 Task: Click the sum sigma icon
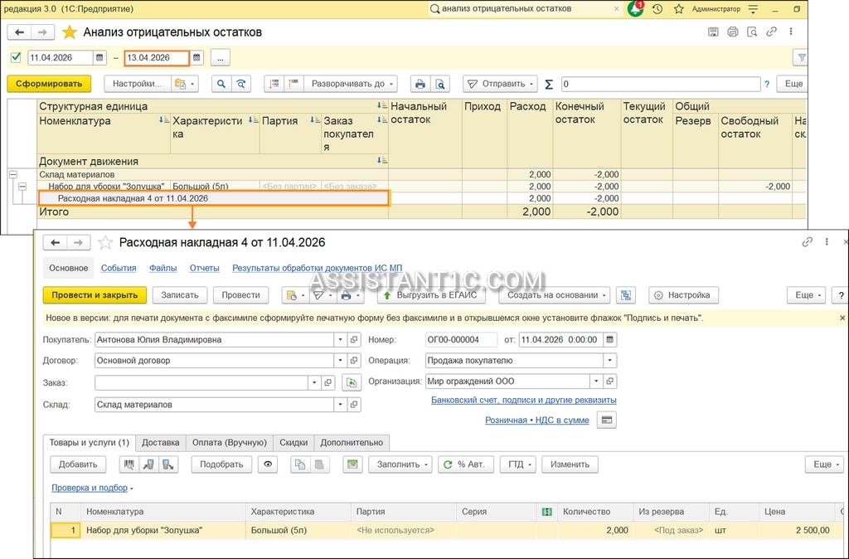(549, 84)
